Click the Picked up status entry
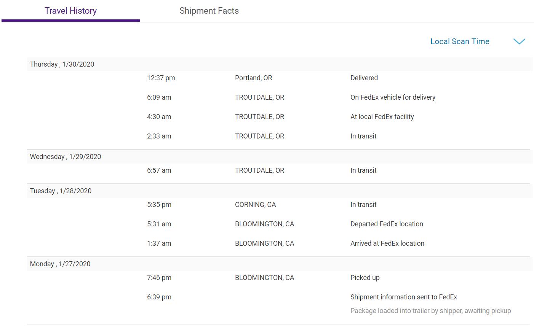 pyautogui.click(x=365, y=278)
